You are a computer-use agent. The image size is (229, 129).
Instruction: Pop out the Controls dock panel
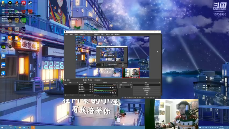point(159,83)
